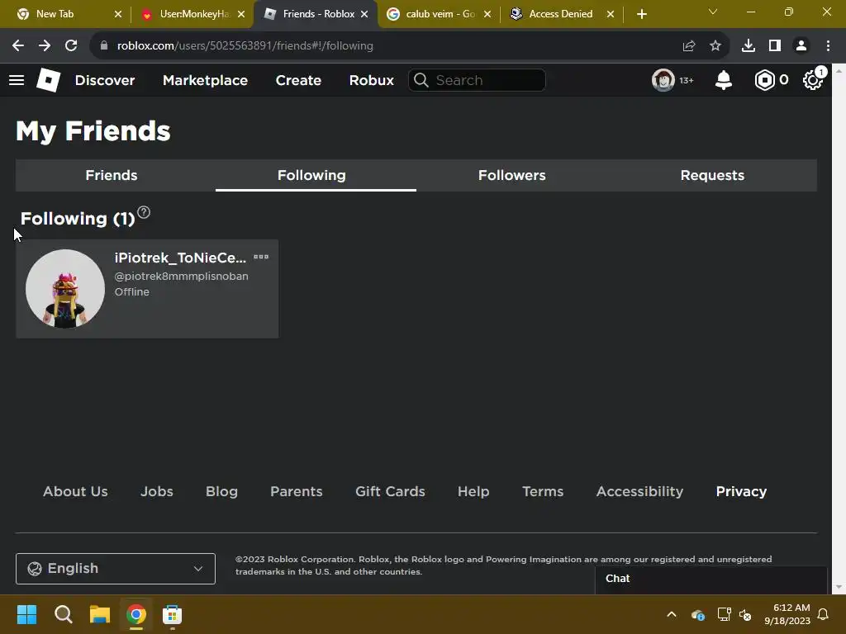Switch to the Followers tab
The image size is (846, 634).
point(511,175)
